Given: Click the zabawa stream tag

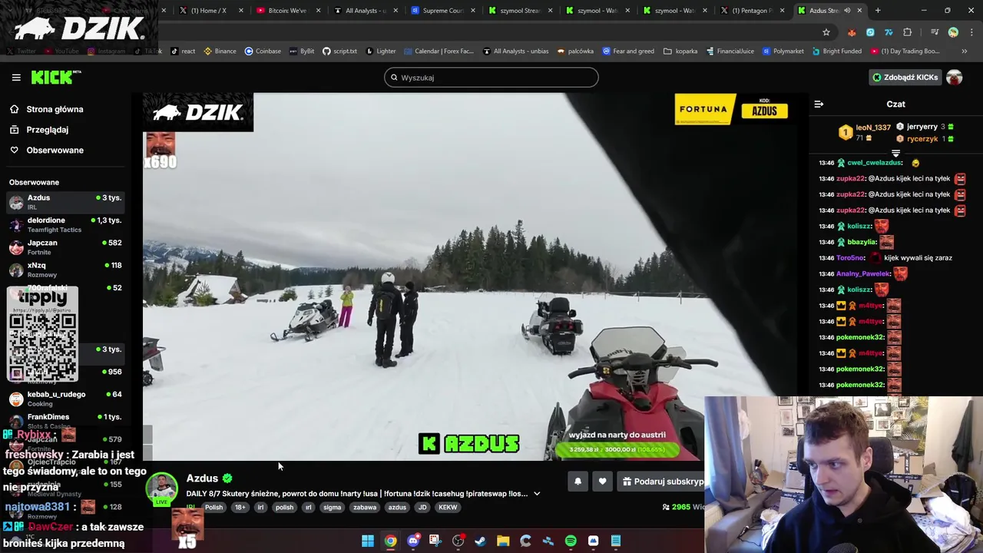Looking at the screenshot, I should (365, 507).
